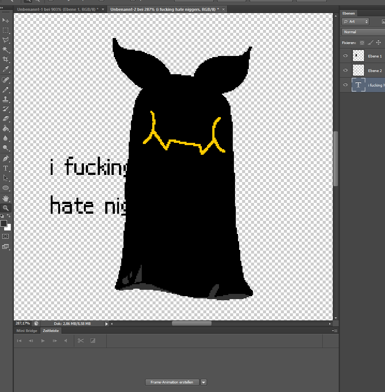
Task: Select the Hand tool
Action: click(x=6, y=198)
